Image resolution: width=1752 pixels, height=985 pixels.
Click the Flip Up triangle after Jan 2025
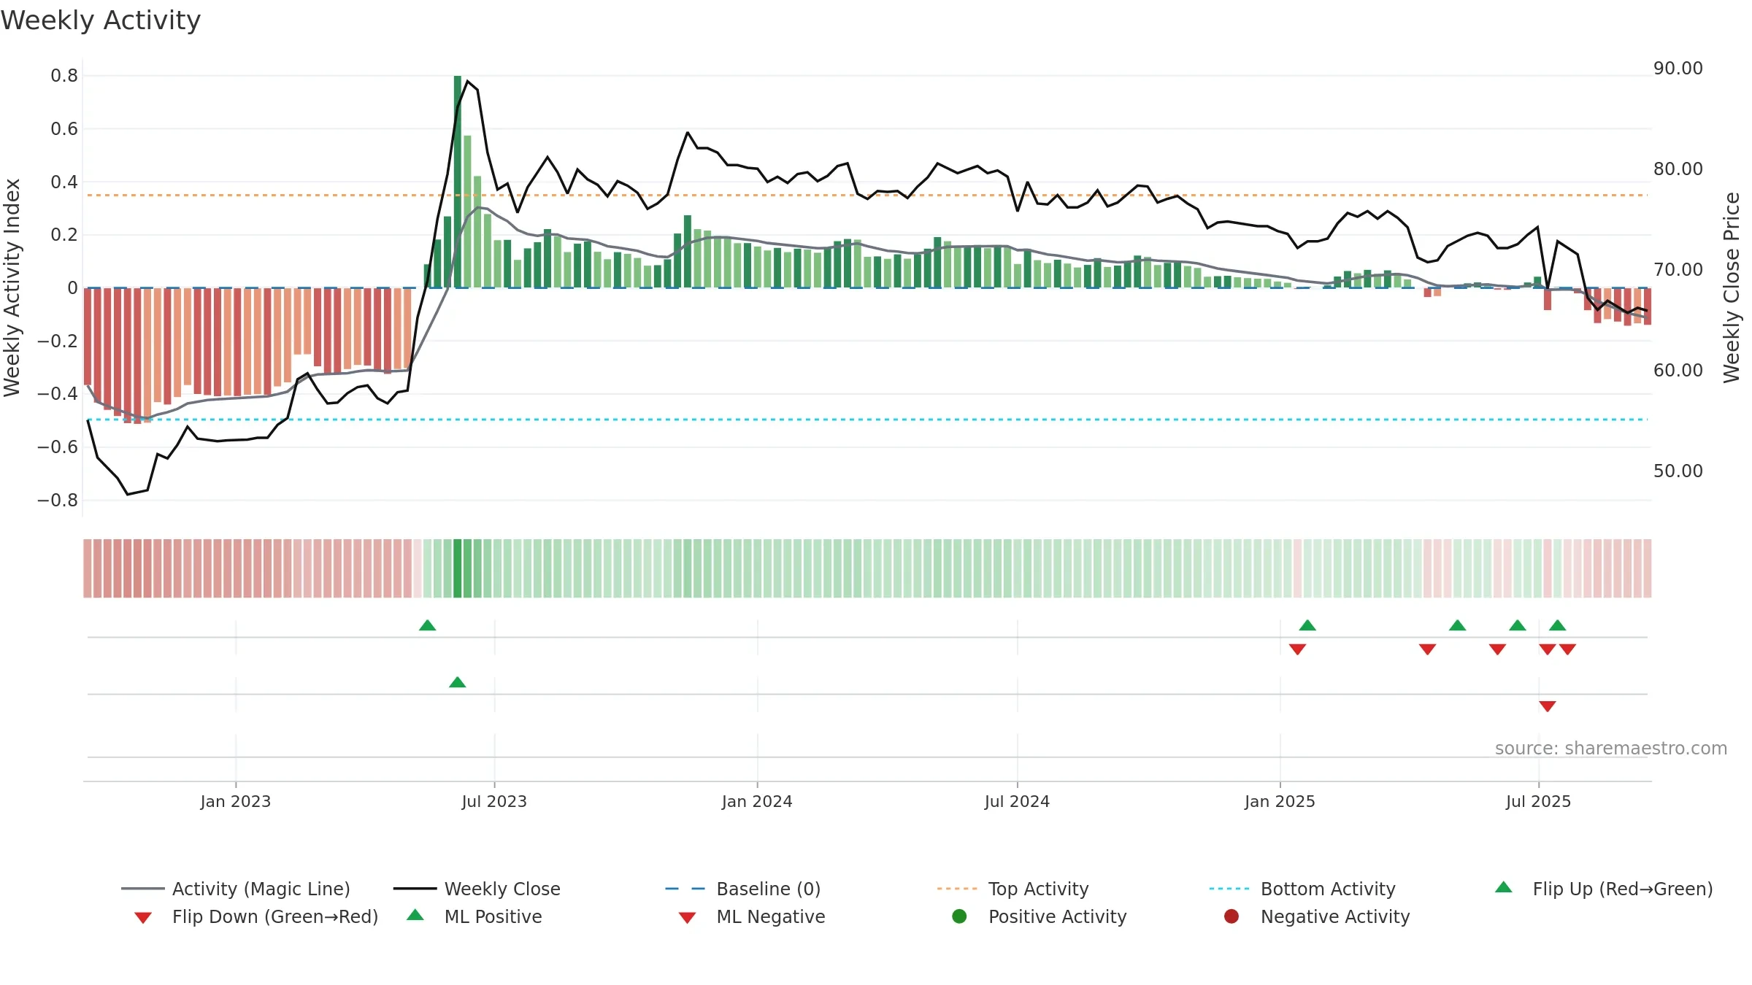pyautogui.click(x=1307, y=625)
